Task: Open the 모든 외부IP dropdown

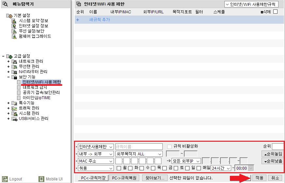Action: [x=186, y=161]
